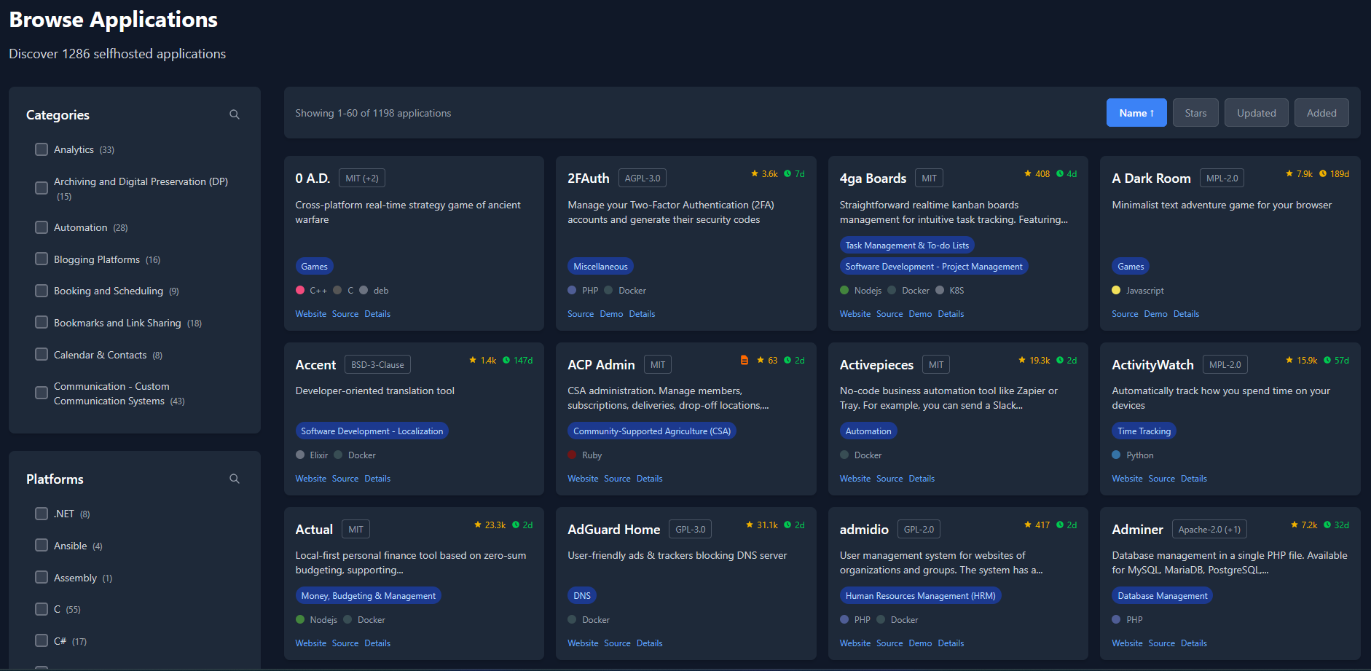Enable the Analytics category checkbox
The width and height of the screenshot is (1371, 671).
pos(41,149)
